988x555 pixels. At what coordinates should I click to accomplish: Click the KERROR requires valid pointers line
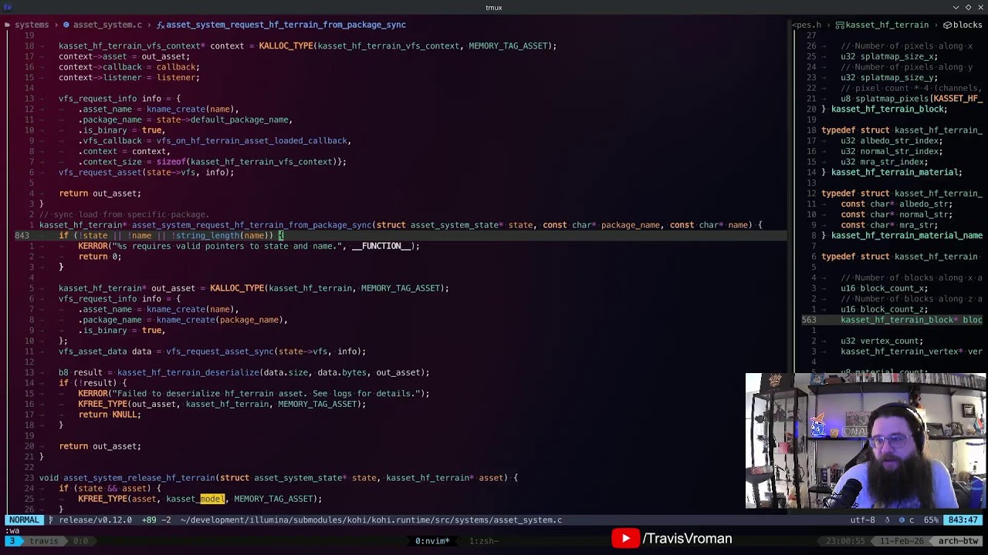[x=249, y=246]
